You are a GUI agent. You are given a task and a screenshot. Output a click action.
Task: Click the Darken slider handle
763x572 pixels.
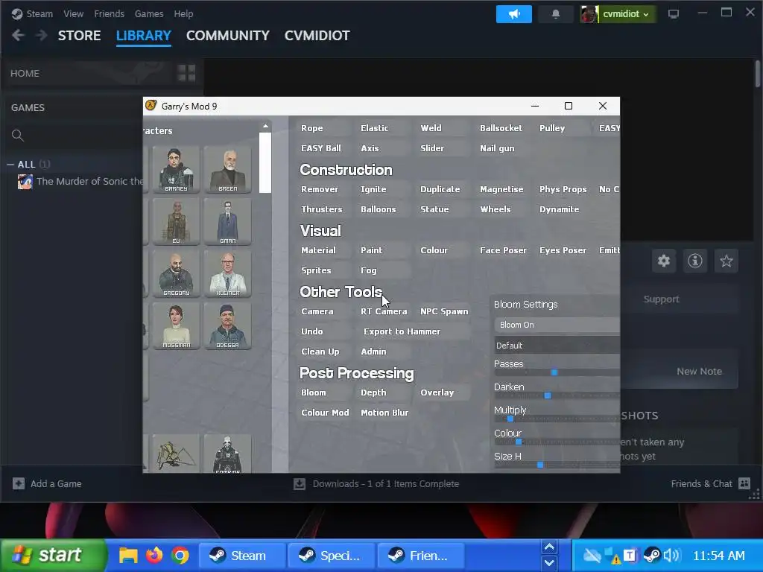pyautogui.click(x=548, y=395)
